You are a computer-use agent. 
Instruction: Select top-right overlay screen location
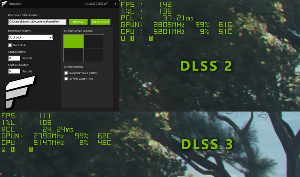coord(94,41)
